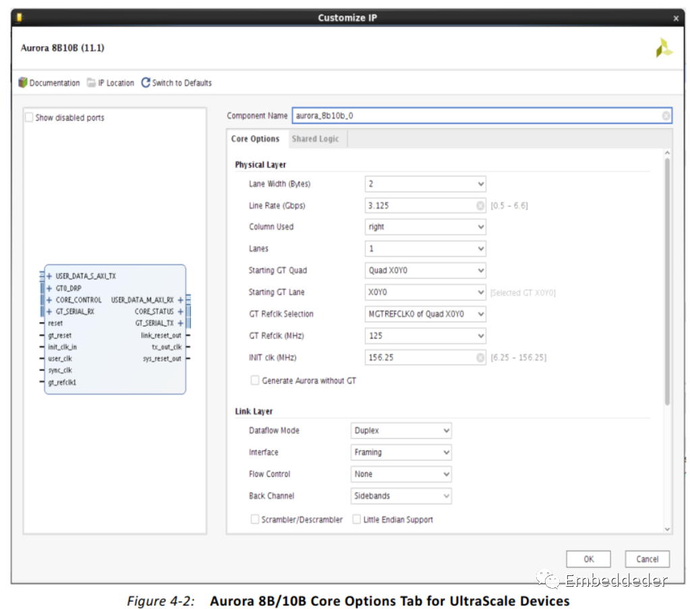The image size is (690, 609).
Task: Open Lanes dropdown
Action: pyautogui.click(x=425, y=249)
